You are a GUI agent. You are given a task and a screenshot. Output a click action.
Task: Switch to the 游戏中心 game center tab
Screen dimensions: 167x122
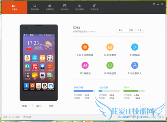[x=64, y=7]
